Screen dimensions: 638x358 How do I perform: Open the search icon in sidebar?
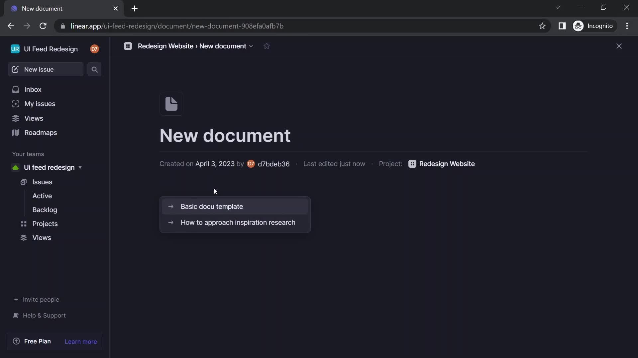coord(94,70)
